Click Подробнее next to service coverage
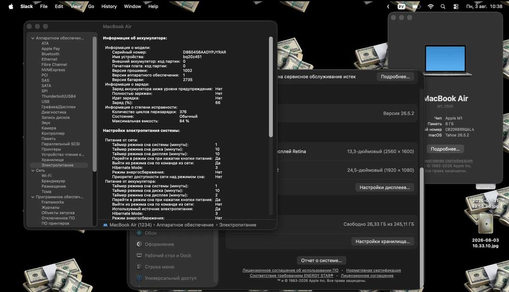Viewport: 509px width, 292px height. (x=395, y=77)
